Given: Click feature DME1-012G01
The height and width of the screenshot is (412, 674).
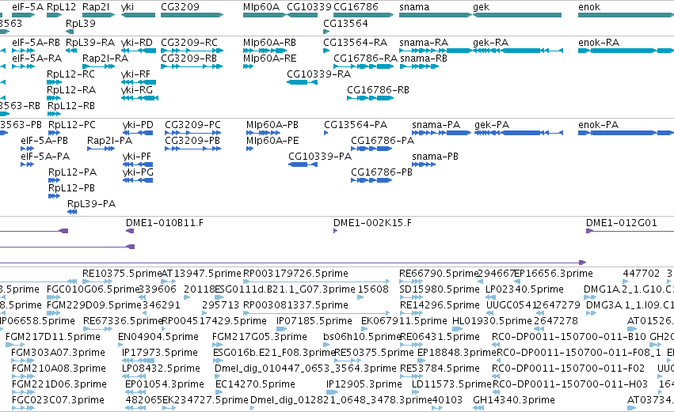Looking at the screenshot, I should pos(622,223).
